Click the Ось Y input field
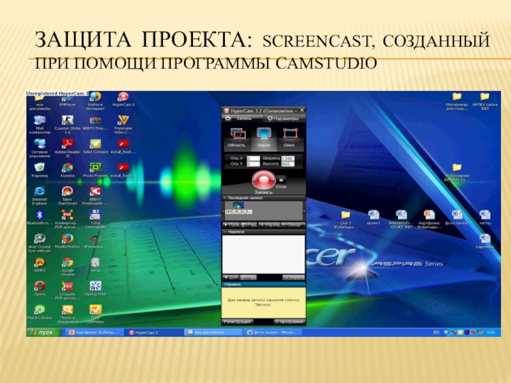This screenshot has height=383, width=511. tap(253, 164)
